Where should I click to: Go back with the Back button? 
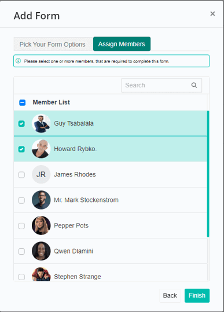coord(170,295)
